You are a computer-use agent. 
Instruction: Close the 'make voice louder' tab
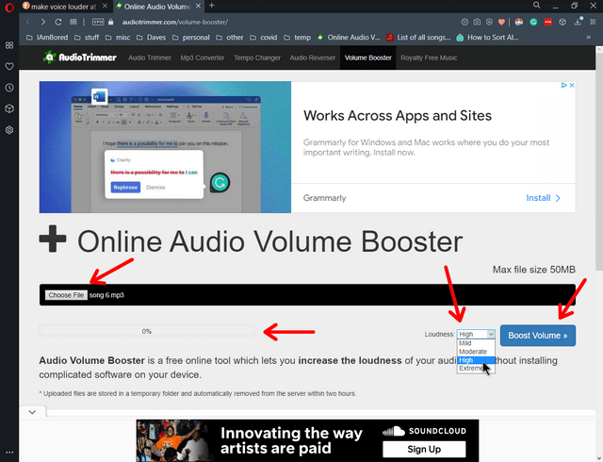pyautogui.click(x=105, y=7)
